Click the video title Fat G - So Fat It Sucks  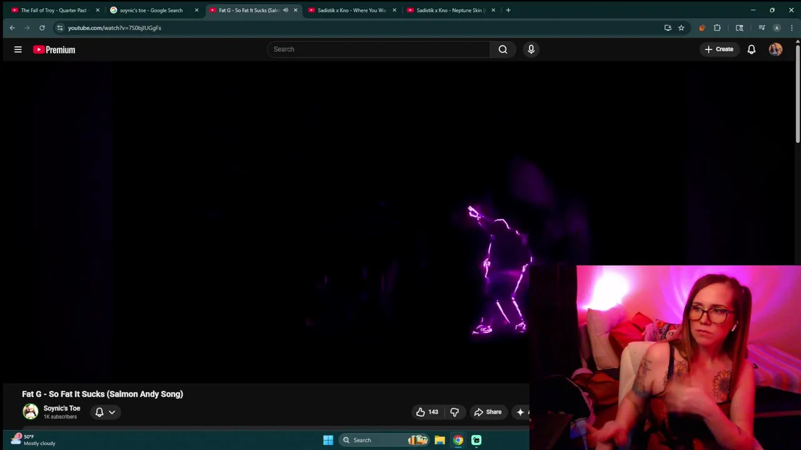[103, 394]
